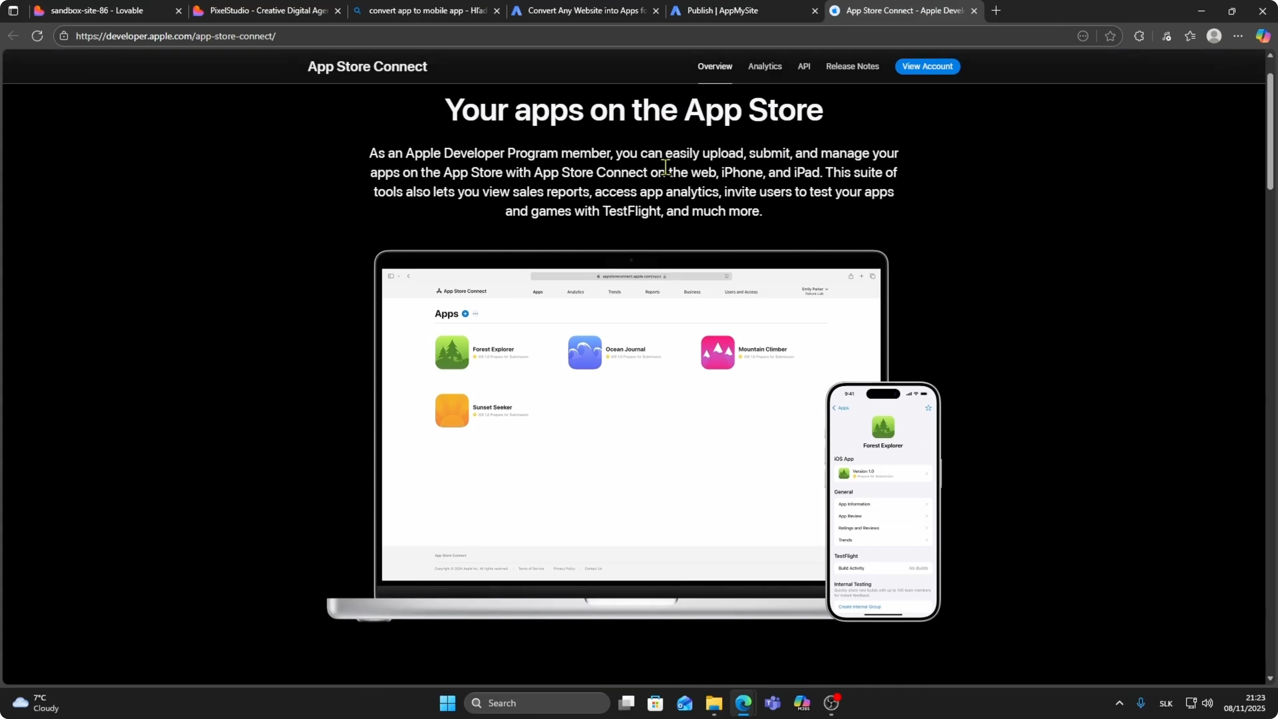
Task: Open the clock and date panel
Action: pos(1244,703)
